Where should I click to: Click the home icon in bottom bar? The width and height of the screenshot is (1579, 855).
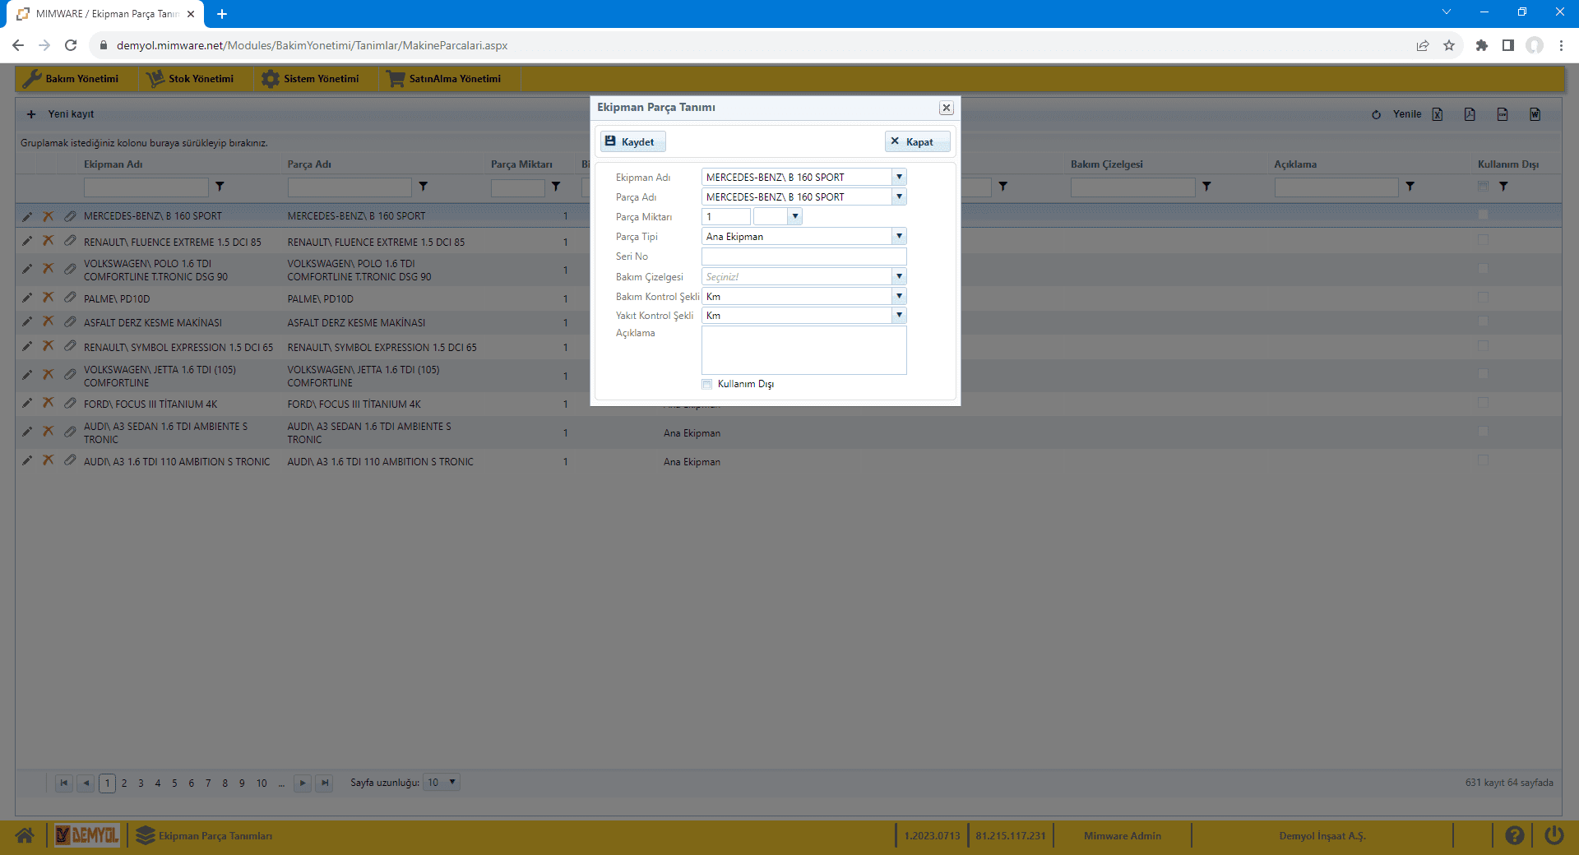coord(25,835)
